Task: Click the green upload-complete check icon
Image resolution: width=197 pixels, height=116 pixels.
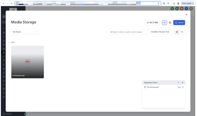Action: tap(183, 87)
